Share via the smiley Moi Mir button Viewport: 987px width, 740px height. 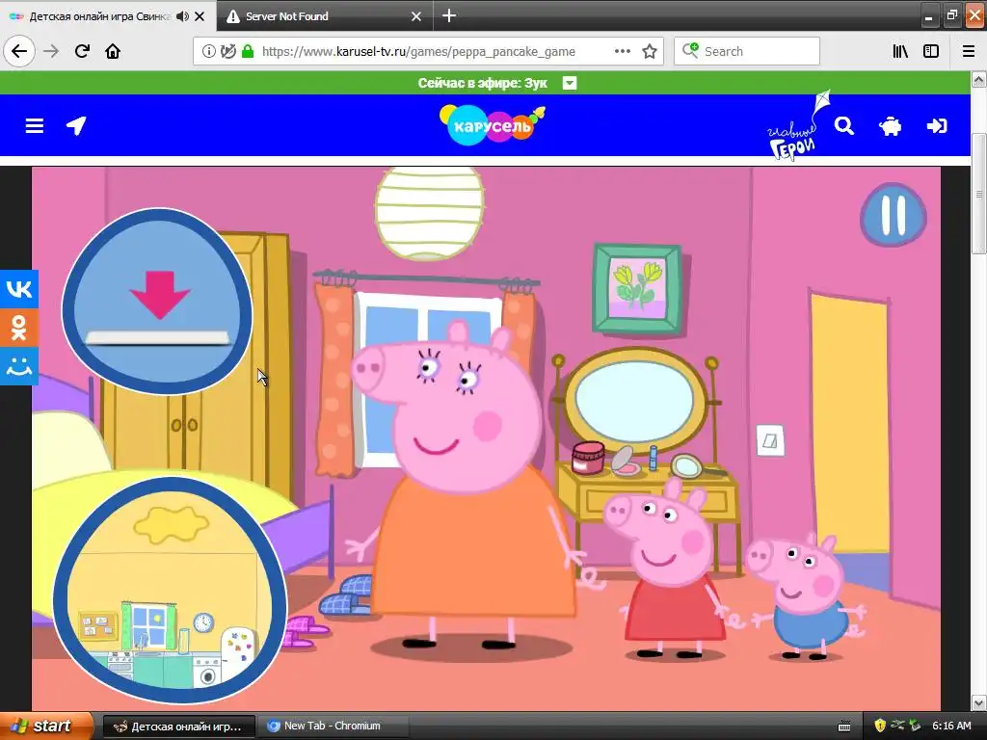pyautogui.click(x=19, y=365)
